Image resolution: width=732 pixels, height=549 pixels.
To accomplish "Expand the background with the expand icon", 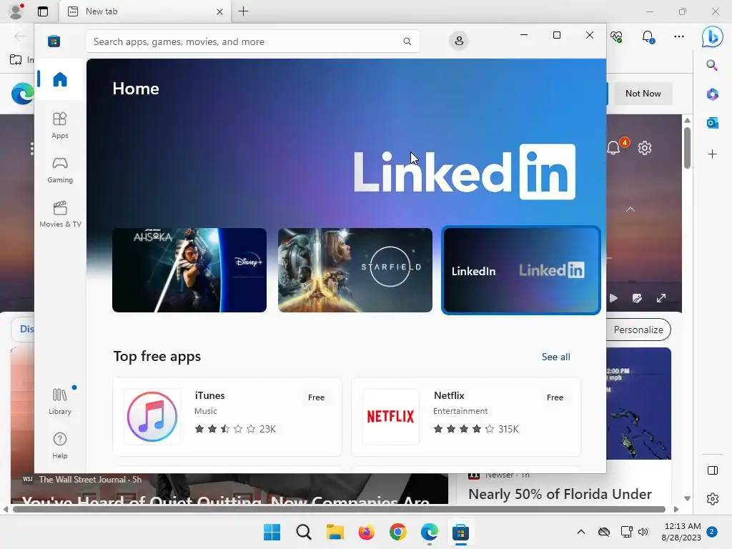I will (661, 298).
